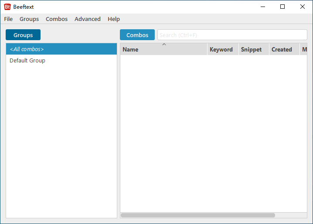Image resolution: width=313 pixels, height=224 pixels.
Task: Open the Combos menu in menu bar
Action: click(x=57, y=19)
